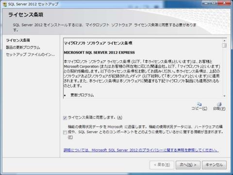
Task: Select ライセンス条項 step in left sidebar
Action: [x=18, y=40]
